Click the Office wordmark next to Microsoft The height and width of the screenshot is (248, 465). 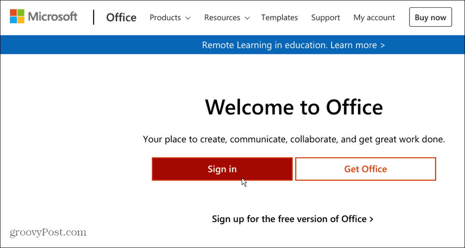121,17
